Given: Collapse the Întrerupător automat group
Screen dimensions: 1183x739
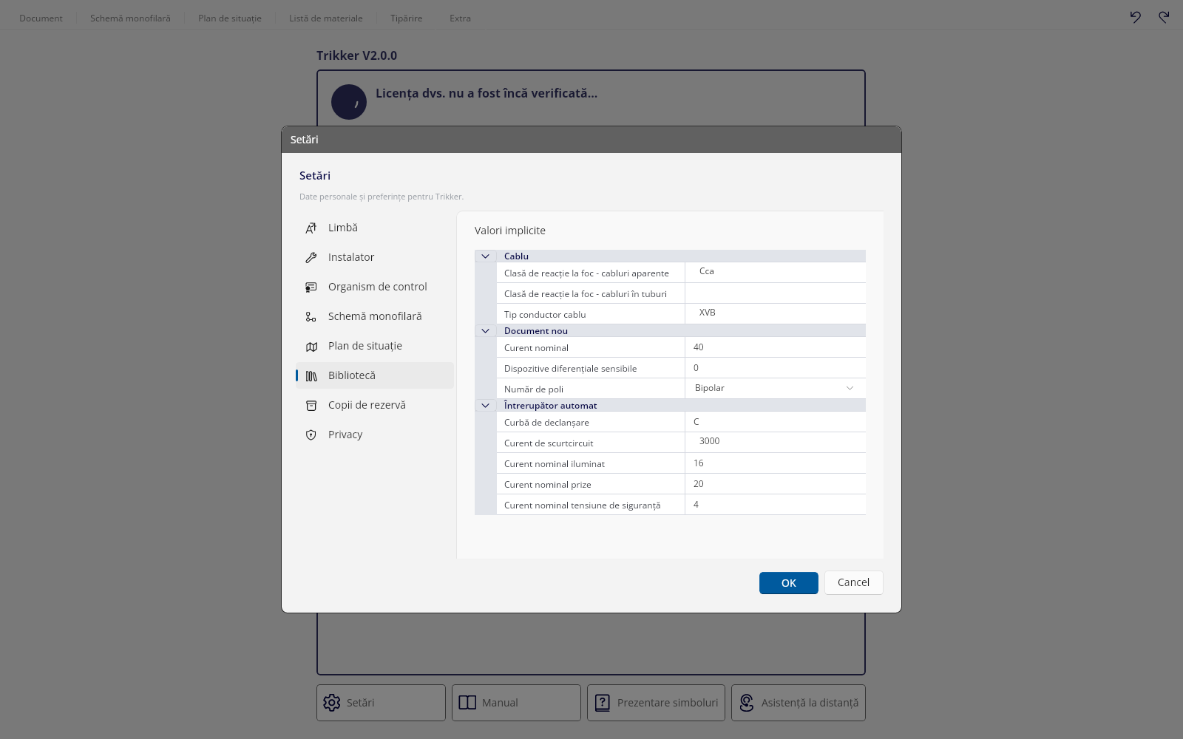Looking at the screenshot, I should coord(485,406).
